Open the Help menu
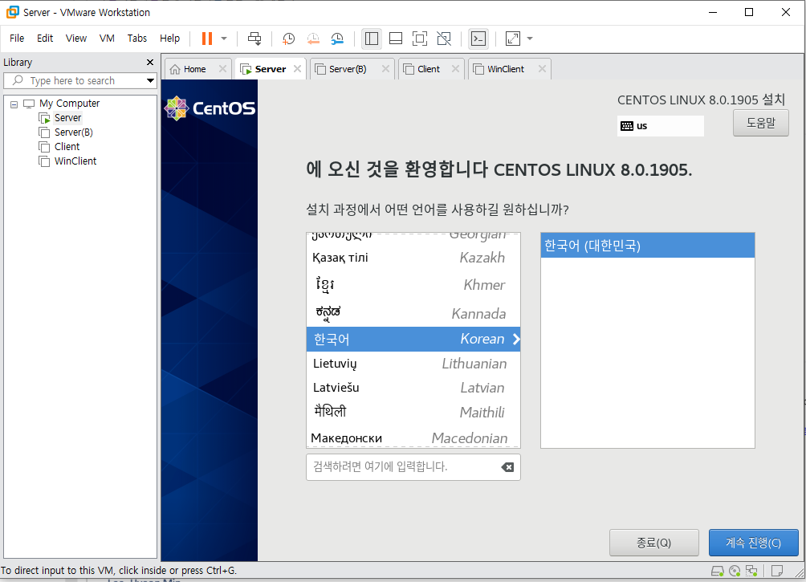806x582 pixels. click(x=169, y=38)
